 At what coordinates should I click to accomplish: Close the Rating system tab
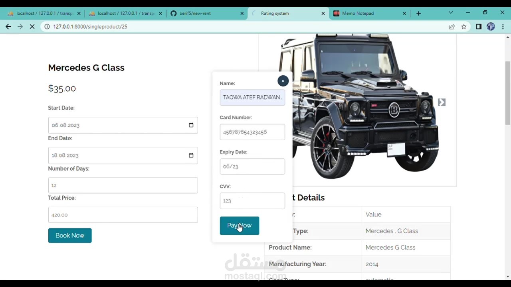click(323, 13)
